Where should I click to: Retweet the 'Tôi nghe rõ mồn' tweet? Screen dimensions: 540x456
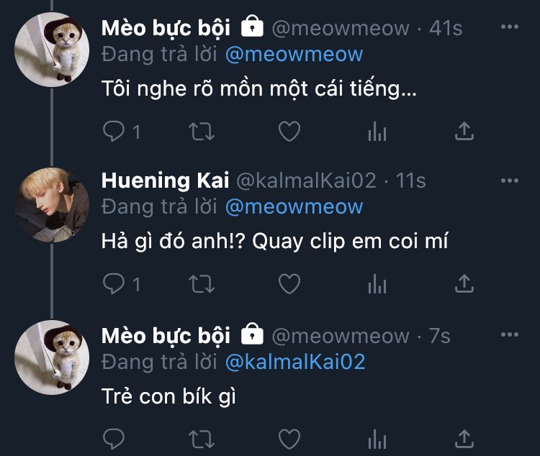coord(201,131)
